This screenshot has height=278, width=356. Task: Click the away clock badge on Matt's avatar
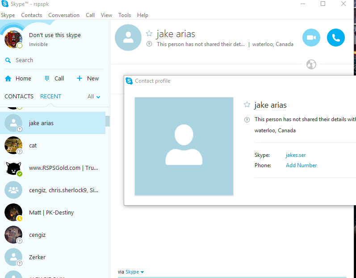pyautogui.click(x=20, y=219)
